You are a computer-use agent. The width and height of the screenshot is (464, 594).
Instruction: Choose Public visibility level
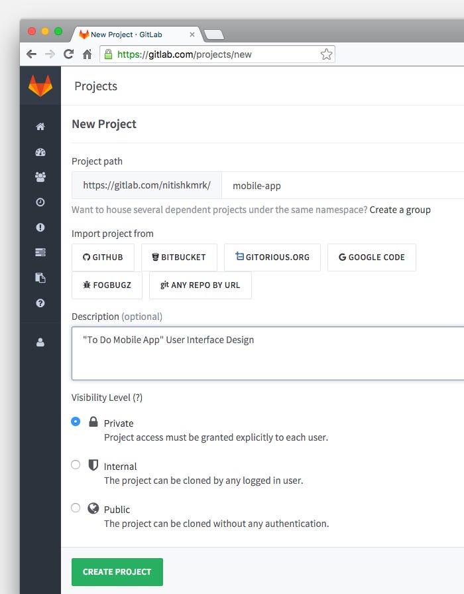click(76, 508)
